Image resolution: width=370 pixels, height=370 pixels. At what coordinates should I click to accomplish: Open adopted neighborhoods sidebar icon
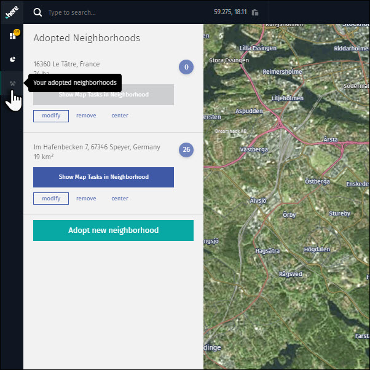pyautogui.click(x=12, y=84)
